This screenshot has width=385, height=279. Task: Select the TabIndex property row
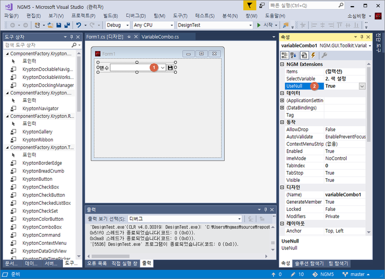pos(325,166)
